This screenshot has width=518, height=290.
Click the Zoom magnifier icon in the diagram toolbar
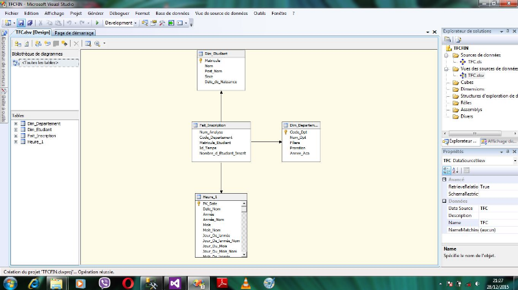tap(97, 43)
